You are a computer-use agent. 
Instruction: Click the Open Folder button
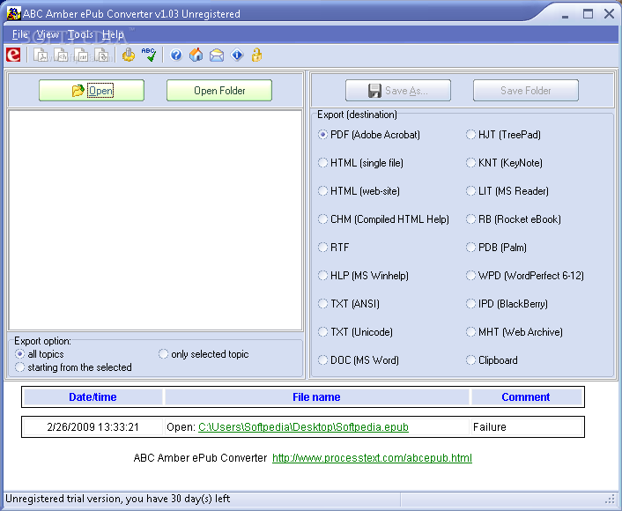219,91
